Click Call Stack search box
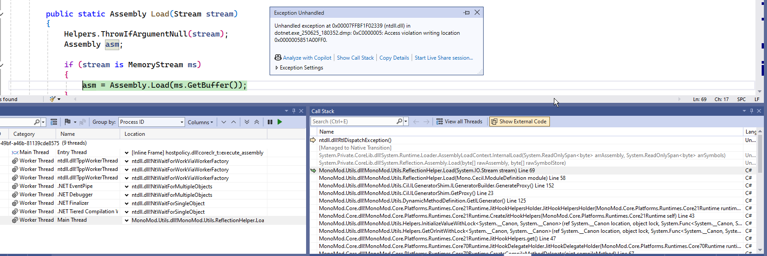The image size is (767, 256). point(354,122)
